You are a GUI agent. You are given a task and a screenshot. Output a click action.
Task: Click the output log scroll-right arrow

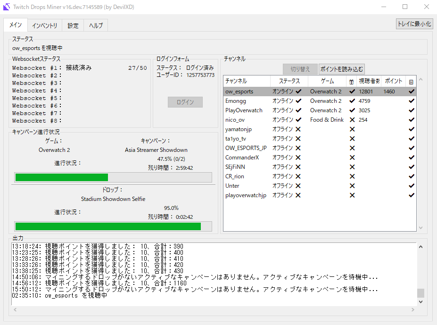(413, 309)
